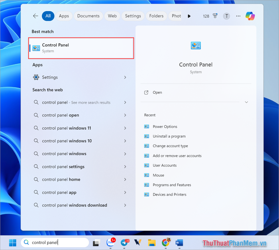
Task: Select 'control panel windows' web suggestion
Action: click(64, 154)
